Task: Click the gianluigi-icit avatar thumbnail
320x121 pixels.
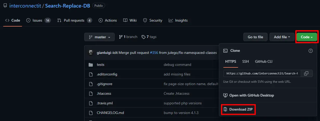Action: coord(91,53)
